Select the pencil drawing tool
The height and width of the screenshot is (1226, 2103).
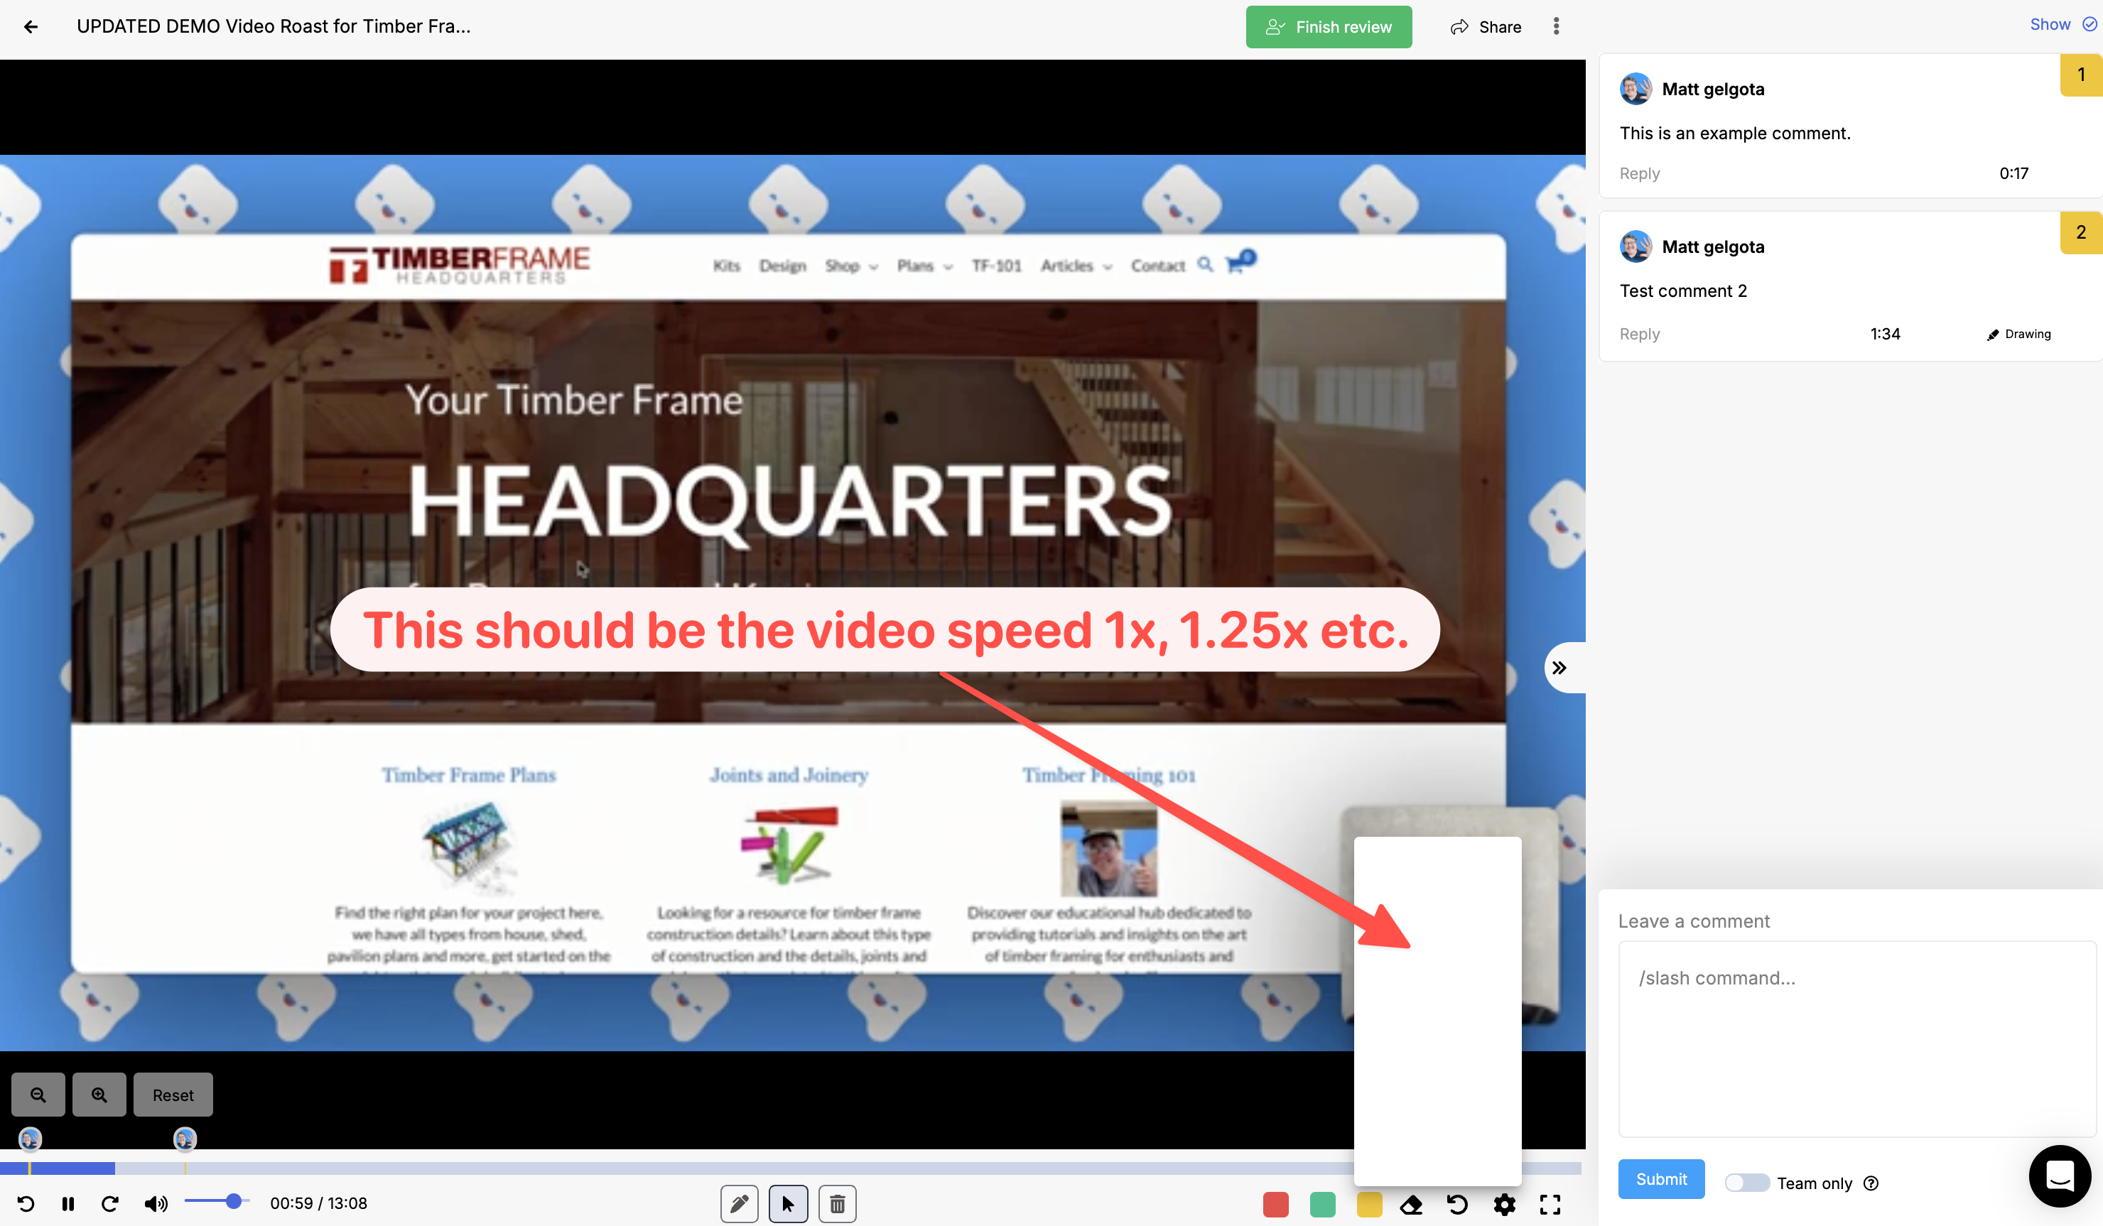(739, 1203)
